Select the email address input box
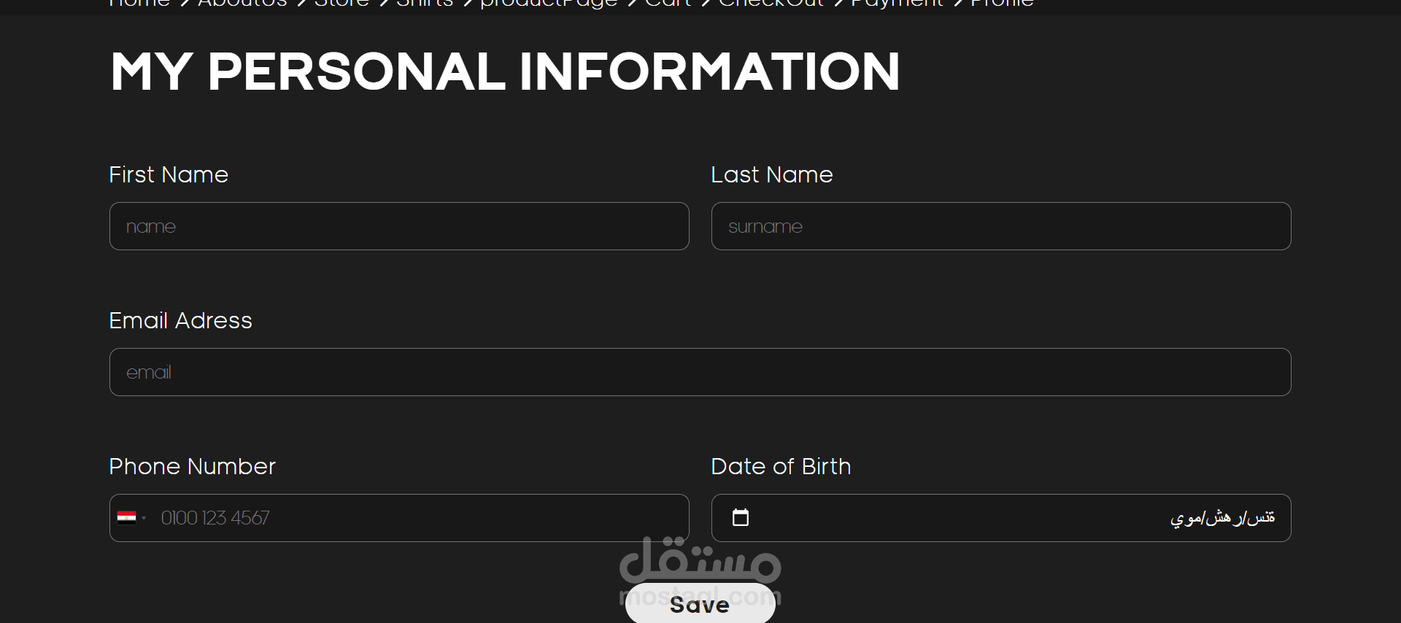Viewport: 1401px width, 623px height. pyautogui.click(x=700, y=372)
